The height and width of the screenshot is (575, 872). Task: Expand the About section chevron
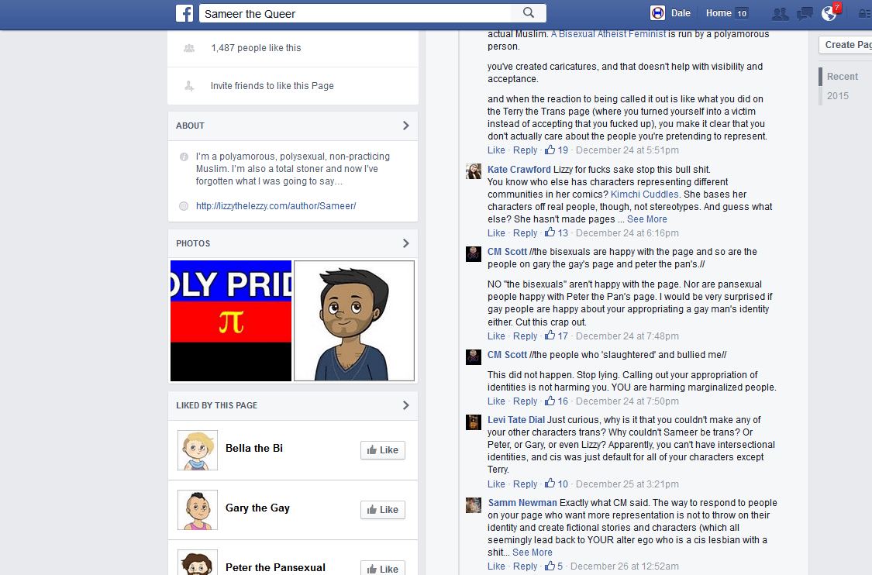tap(406, 126)
